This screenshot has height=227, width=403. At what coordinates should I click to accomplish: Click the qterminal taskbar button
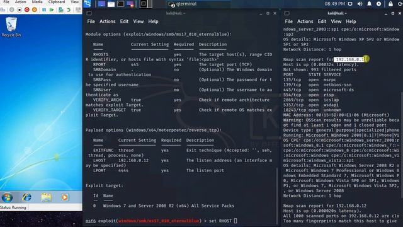[x=183, y=4]
